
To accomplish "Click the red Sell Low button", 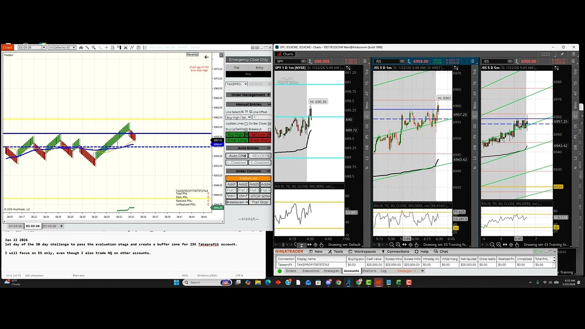I will [258, 134].
